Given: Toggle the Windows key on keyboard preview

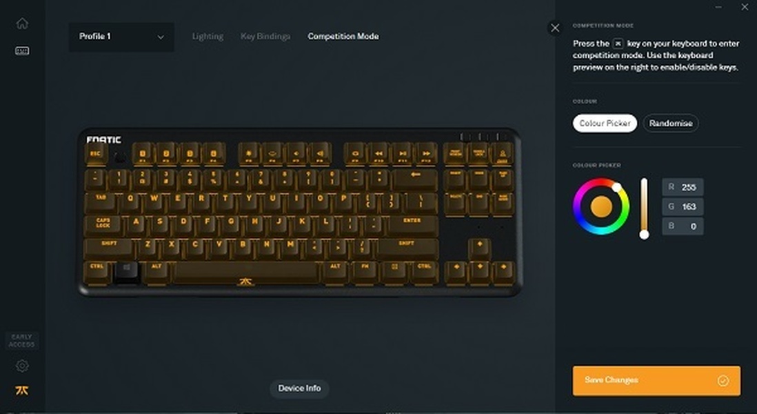Looking at the screenshot, I should tap(126, 271).
